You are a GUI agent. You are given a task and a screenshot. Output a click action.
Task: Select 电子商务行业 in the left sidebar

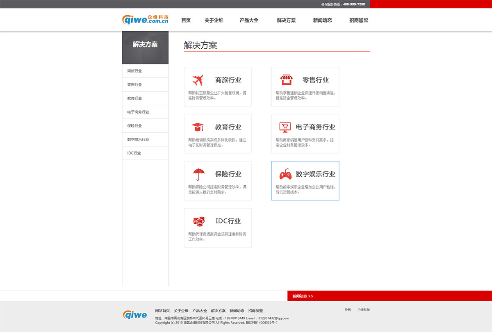pyautogui.click(x=138, y=112)
